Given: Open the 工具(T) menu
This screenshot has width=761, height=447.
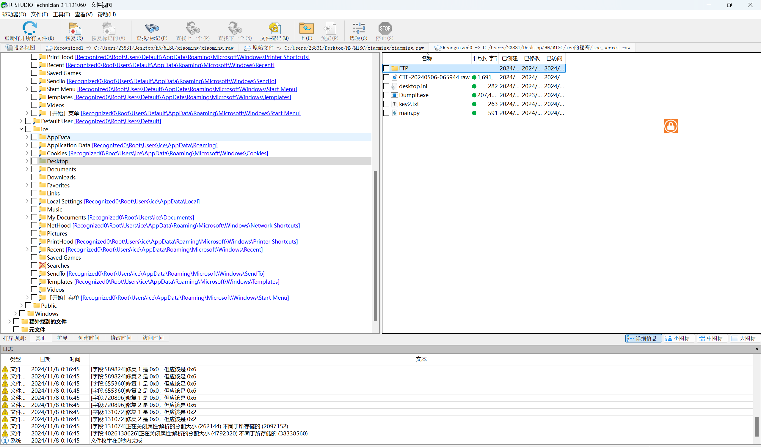Looking at the screenshot, I should (x=61, y=14).
